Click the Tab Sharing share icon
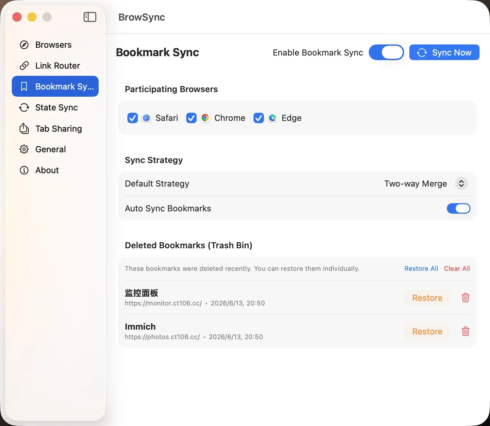Viewport: 490px width, 426px height. [x=24, y=128]
